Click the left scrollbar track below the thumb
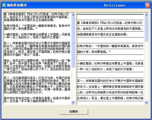 click(x=73, y=84)
